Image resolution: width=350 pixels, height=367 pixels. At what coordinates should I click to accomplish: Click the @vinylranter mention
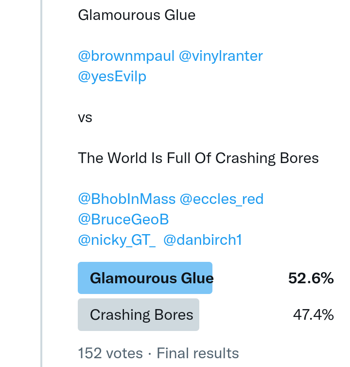pyautogui.click(x=221, y=56)
